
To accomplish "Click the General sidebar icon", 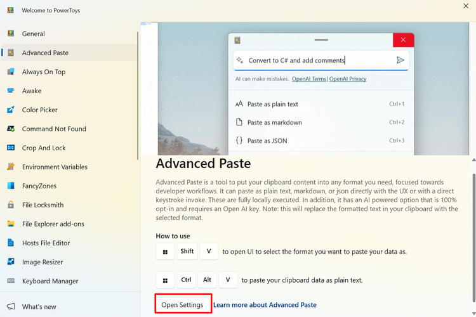I will (11, 34).
